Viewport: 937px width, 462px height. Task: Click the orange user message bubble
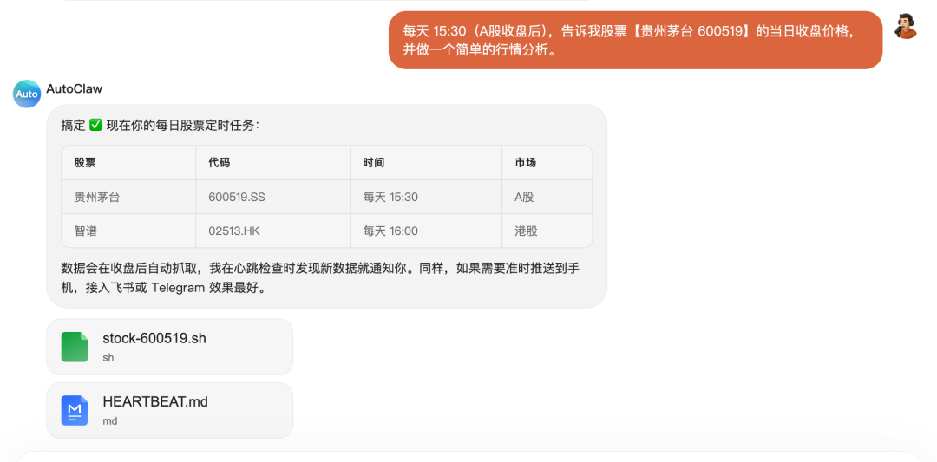click(x=635, y=40)
